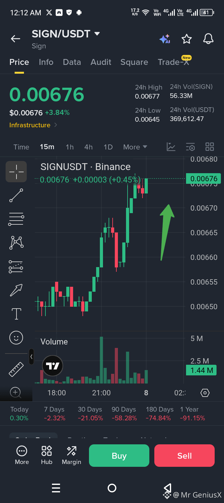Click the +3.84% change value
The height and width of the screenshot is (503, 224).
(57, 112)
